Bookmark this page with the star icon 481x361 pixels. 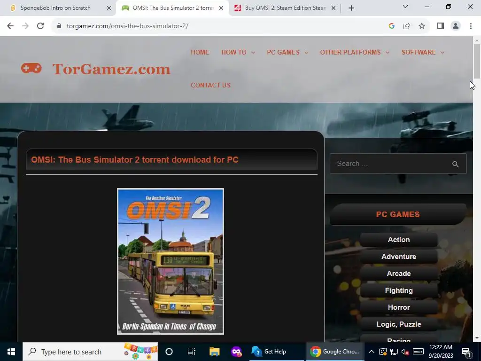(x=422, y=26)
